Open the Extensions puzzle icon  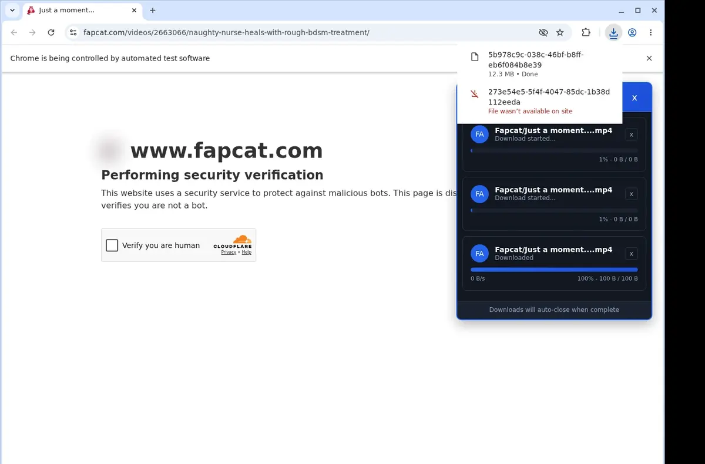click(586, 33)
